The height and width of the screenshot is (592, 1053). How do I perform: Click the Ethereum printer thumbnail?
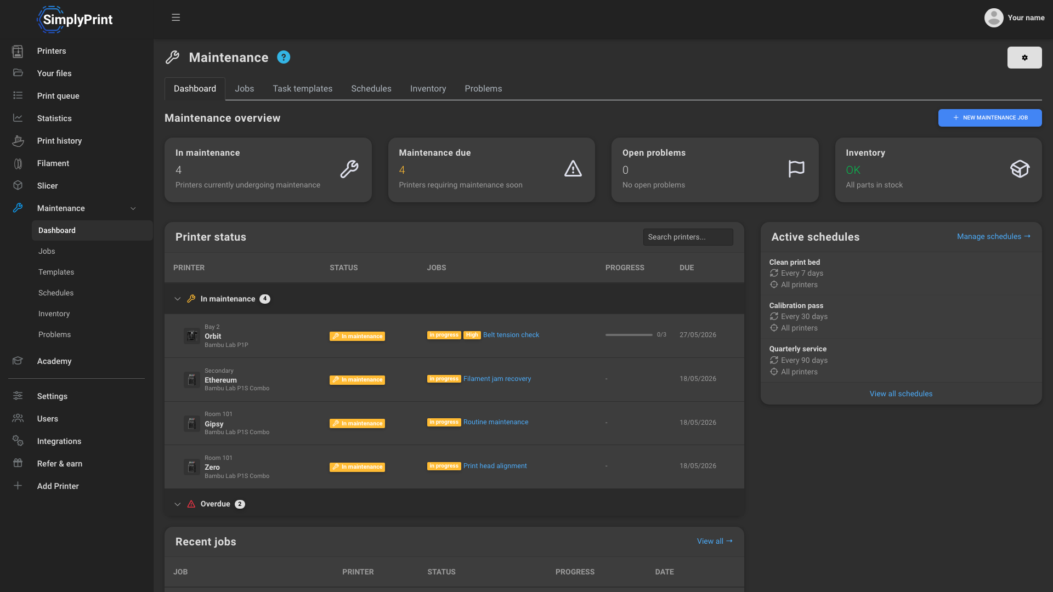coord(191,379)
